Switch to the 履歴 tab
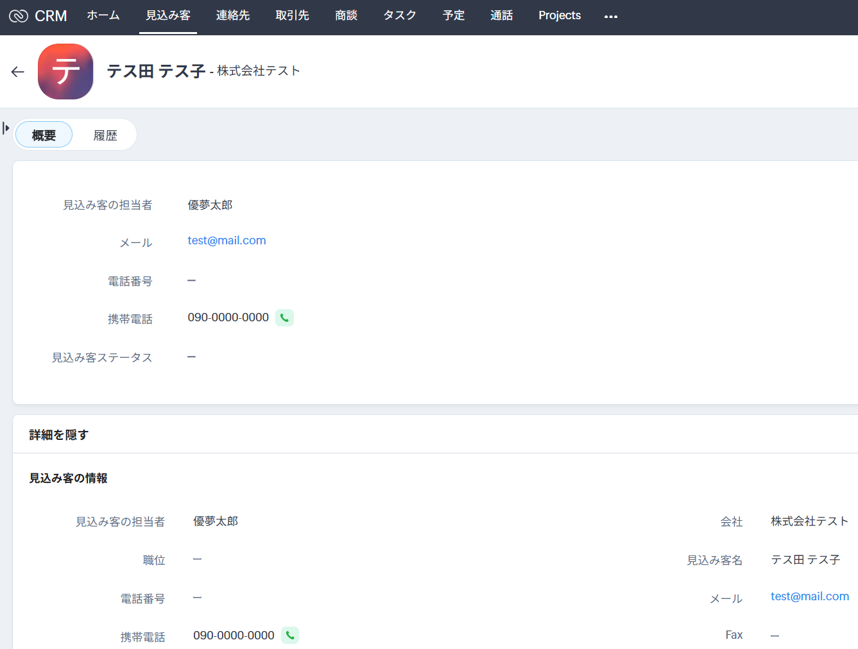The height and width of the screenshot is (649, 858). [105, 135]
